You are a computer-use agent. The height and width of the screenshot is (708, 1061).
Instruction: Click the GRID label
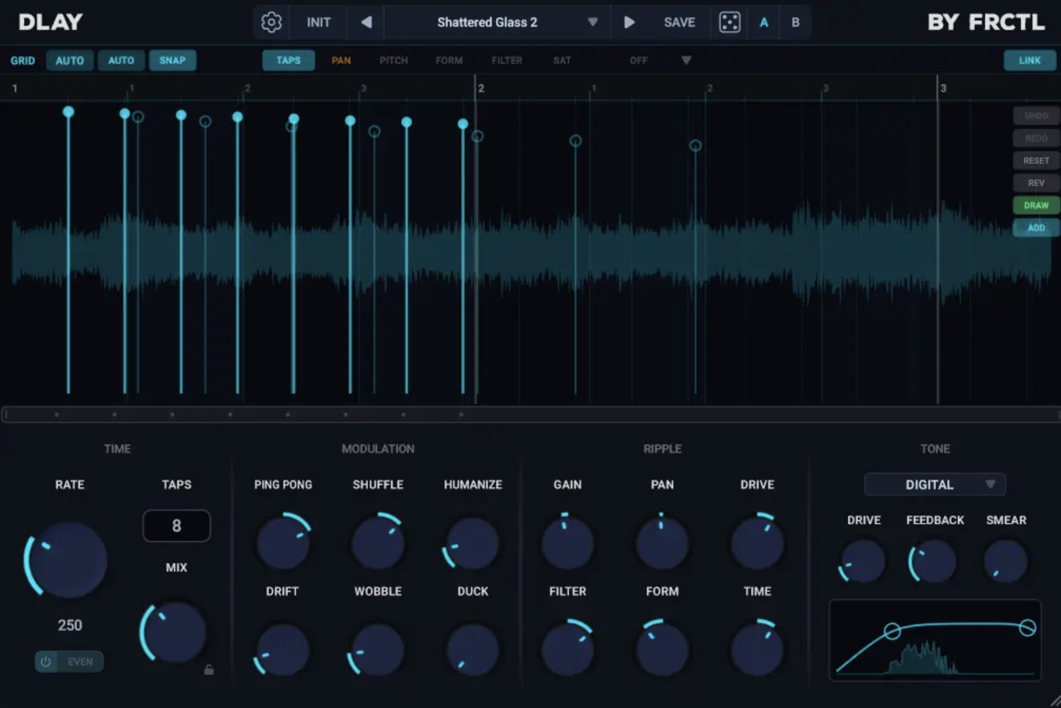(23, 60)
